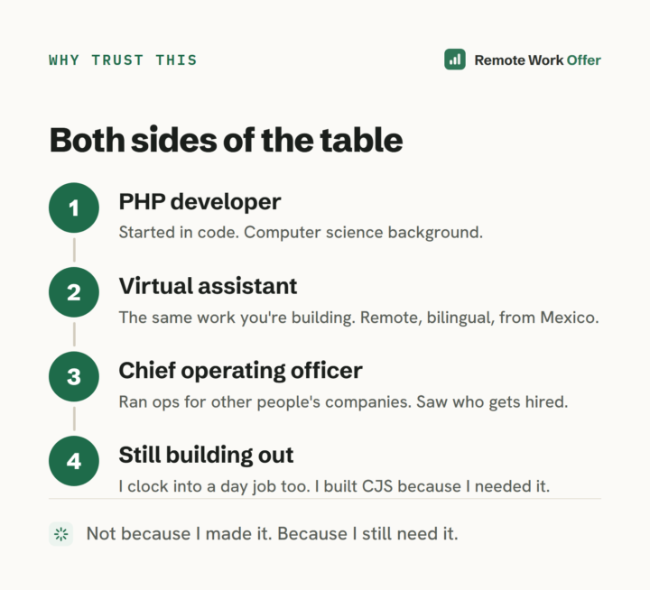The width and height of the screenshot is (650, 590).
Task: Click the Both sides of the table heading
Action: tap(226, 140)
